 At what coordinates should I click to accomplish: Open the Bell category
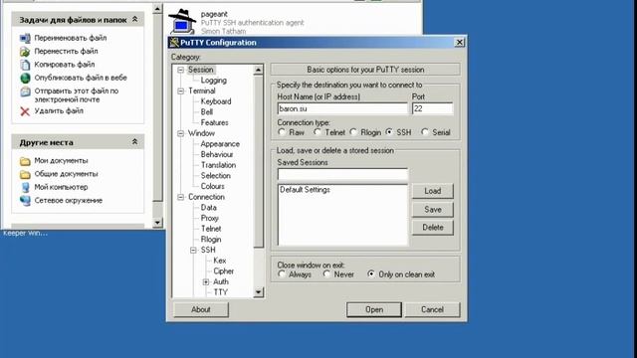point(207,112)
